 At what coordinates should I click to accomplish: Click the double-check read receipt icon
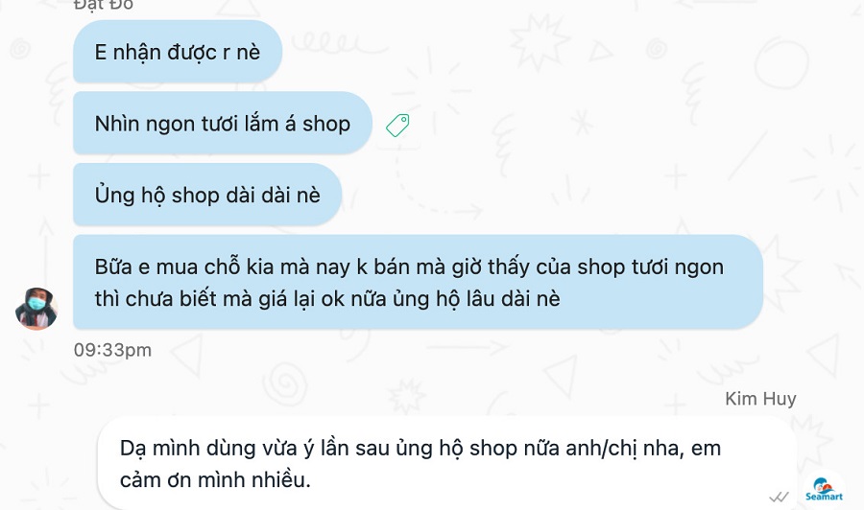779,497
